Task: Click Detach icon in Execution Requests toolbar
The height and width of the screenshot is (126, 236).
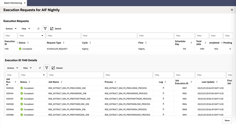Action: pos(52,28)
